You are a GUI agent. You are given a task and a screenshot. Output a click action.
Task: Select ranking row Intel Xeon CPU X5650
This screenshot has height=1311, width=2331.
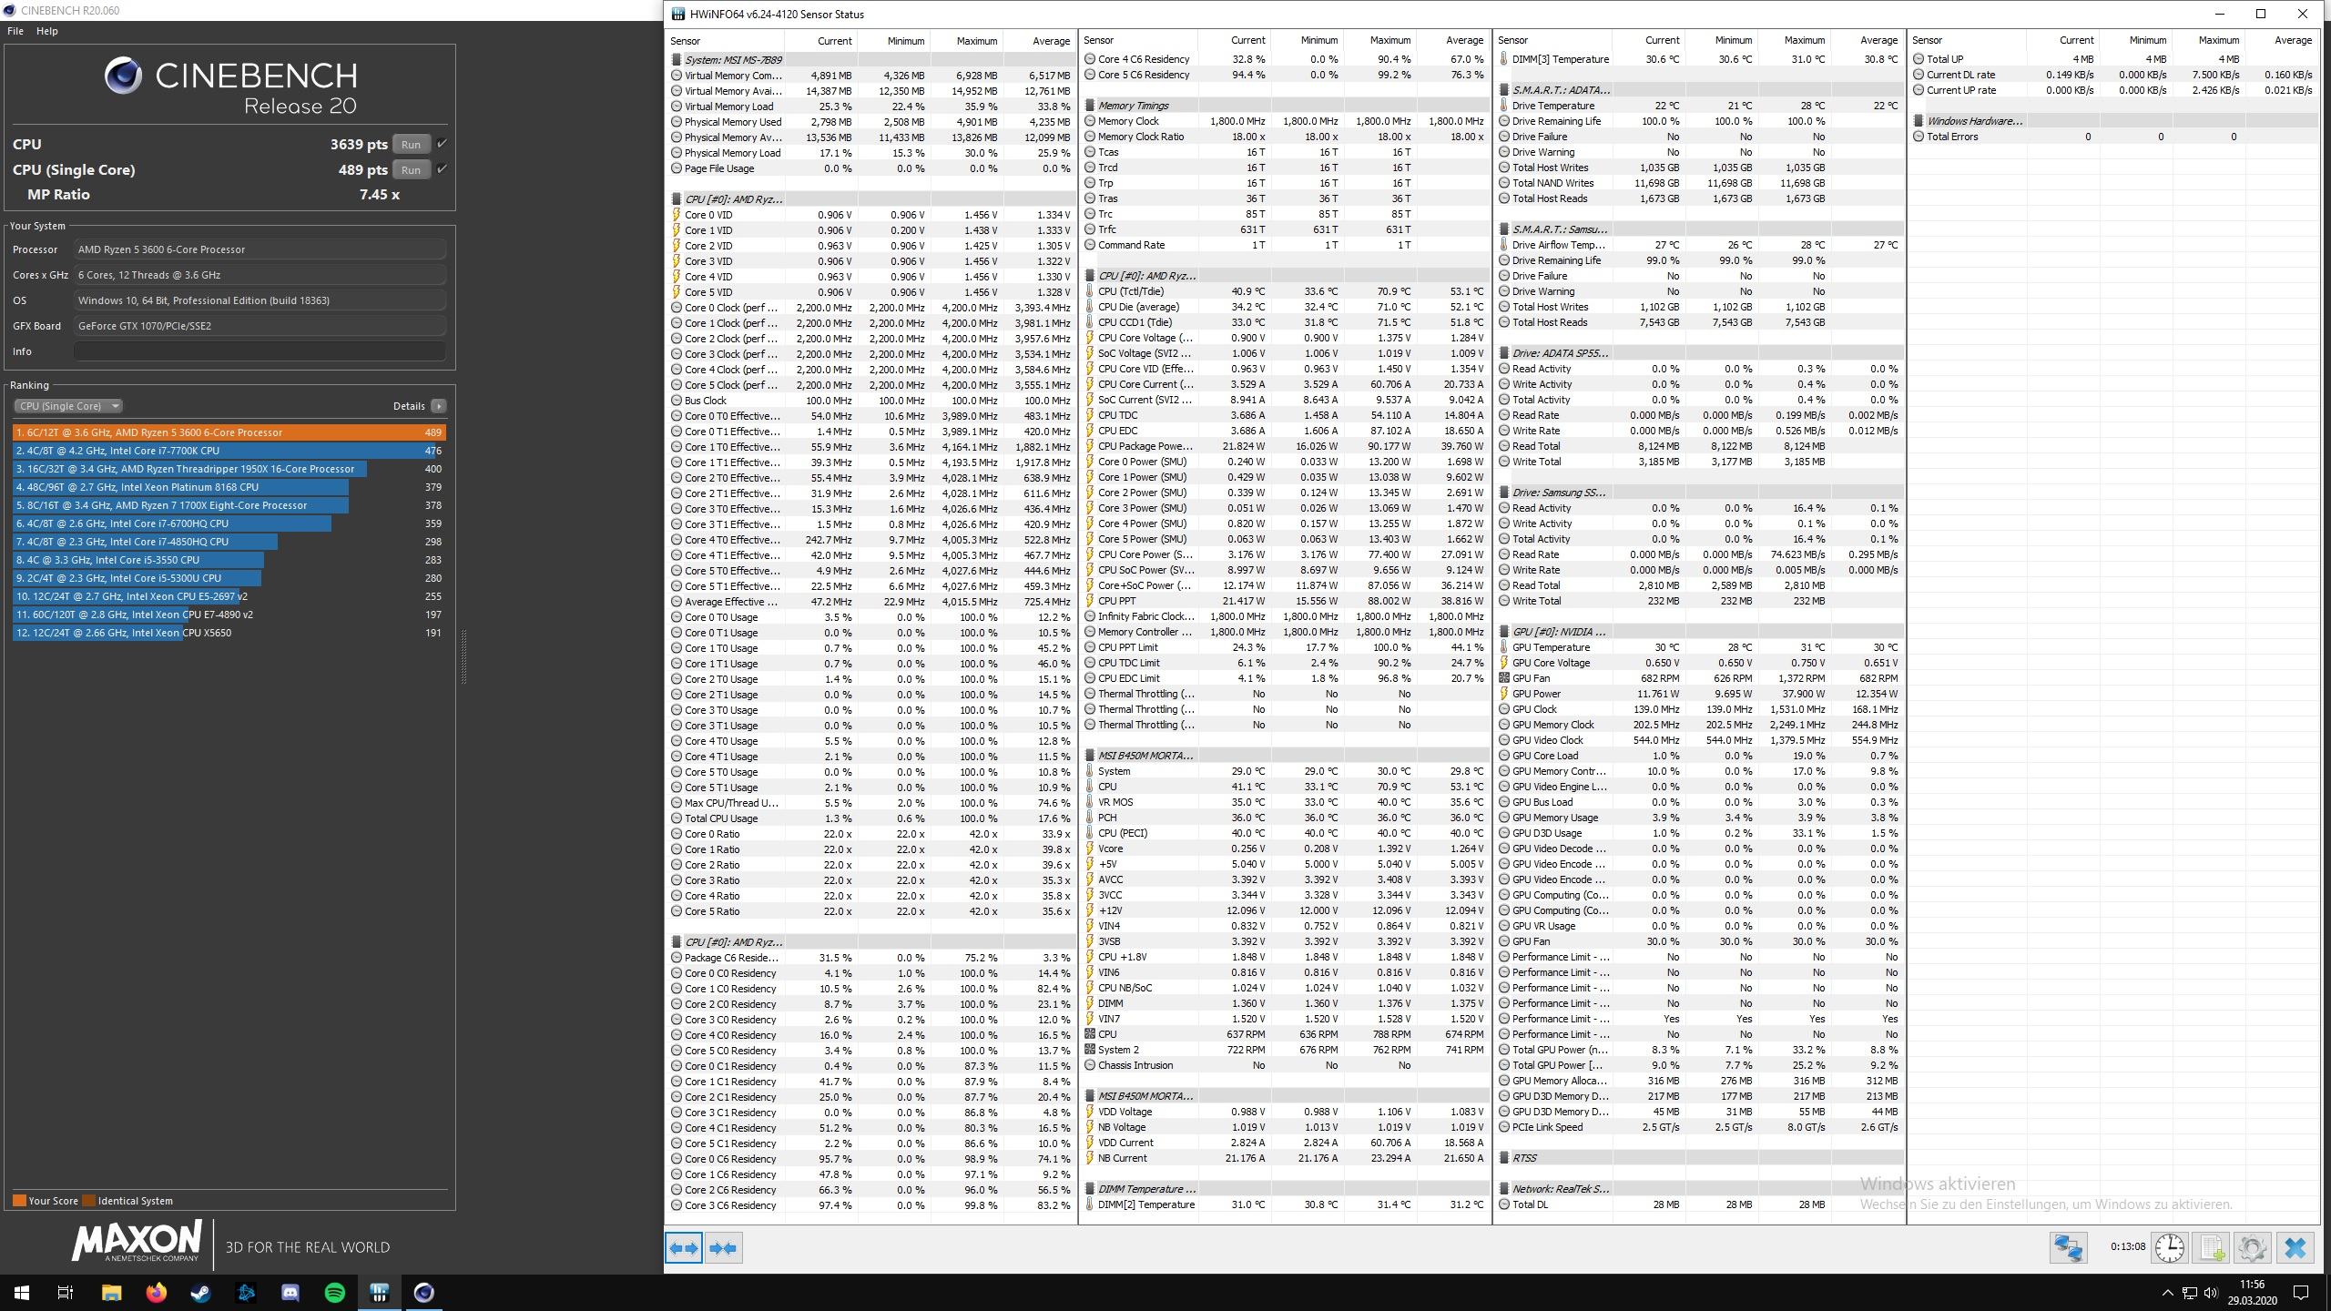(x=229, y=633)
